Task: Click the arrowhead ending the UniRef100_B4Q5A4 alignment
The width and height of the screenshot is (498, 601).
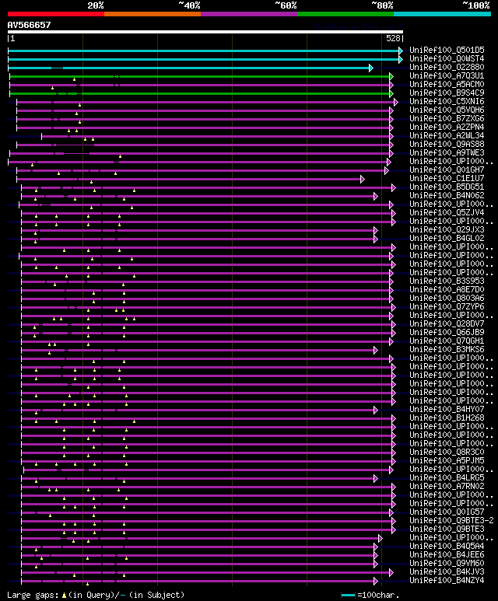Action: (376, 547)
